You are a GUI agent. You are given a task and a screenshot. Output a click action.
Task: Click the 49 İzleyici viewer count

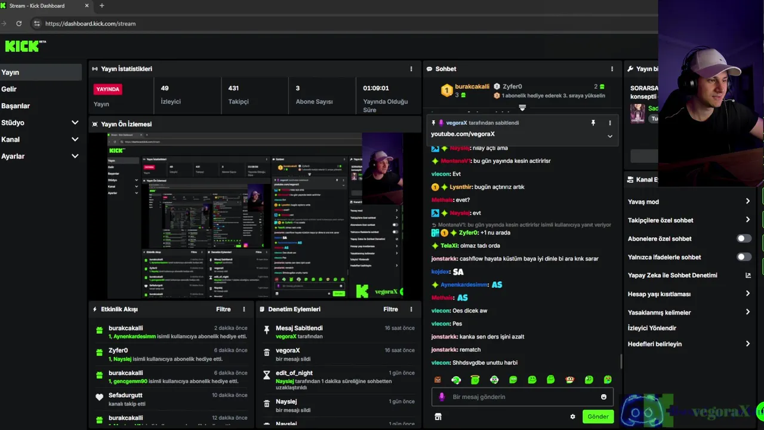click(171, 94)
